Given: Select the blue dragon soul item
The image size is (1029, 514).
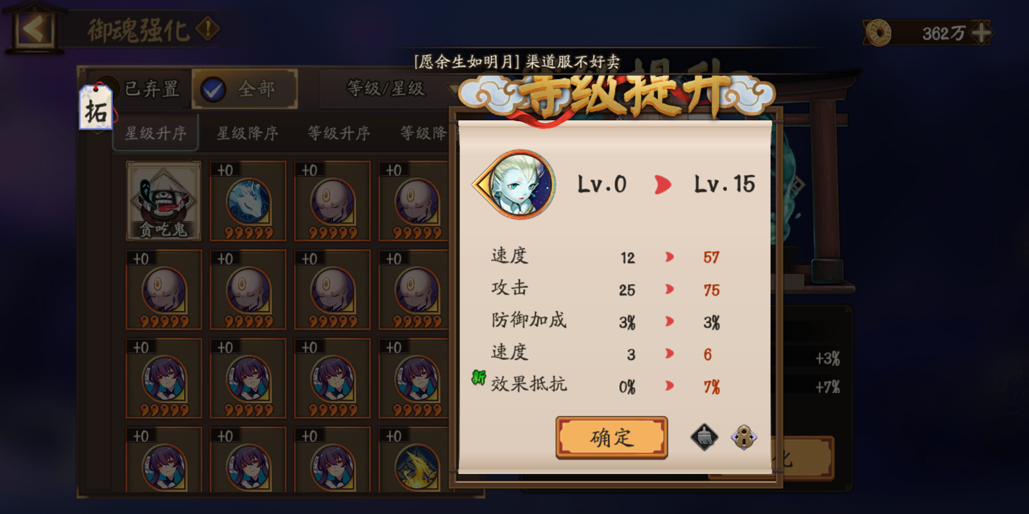Looking at the screenshot, I should tap(248, 200).
